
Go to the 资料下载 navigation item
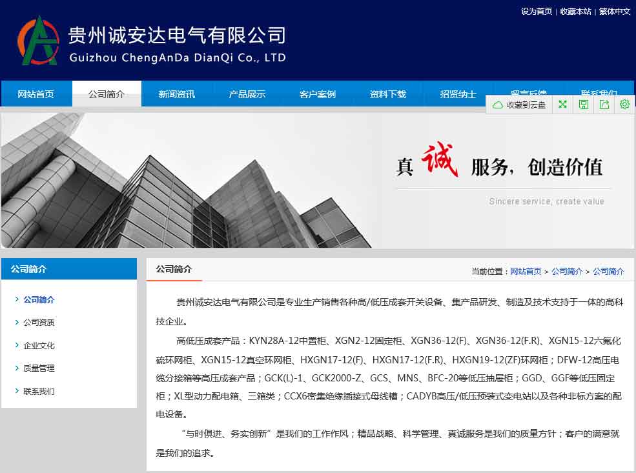pyautogui.click(x=388, y=94)
